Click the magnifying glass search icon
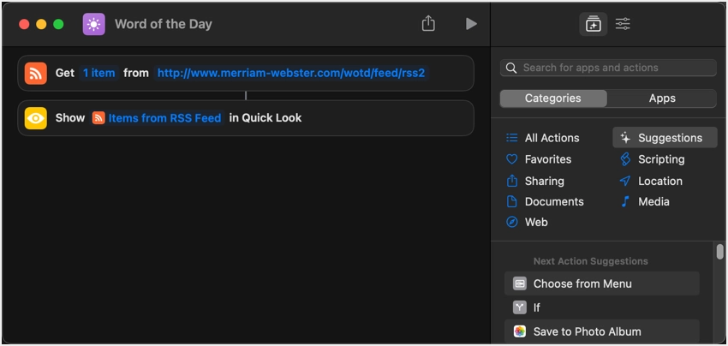The image size is (728, 346). (x=511, y=68)
